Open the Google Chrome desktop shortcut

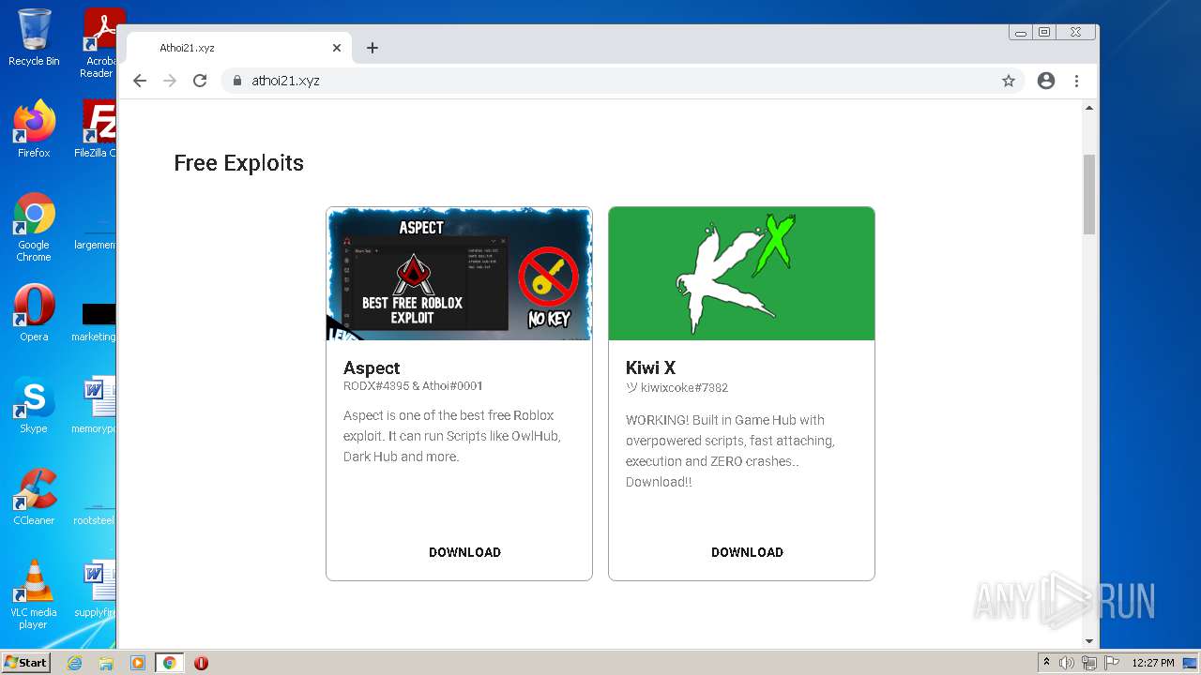pyautogui.click(x=34, y=228)
